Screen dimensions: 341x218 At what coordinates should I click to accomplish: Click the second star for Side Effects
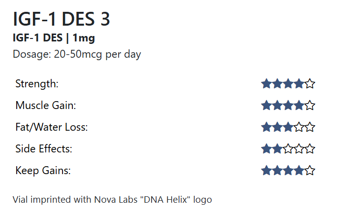277,149
